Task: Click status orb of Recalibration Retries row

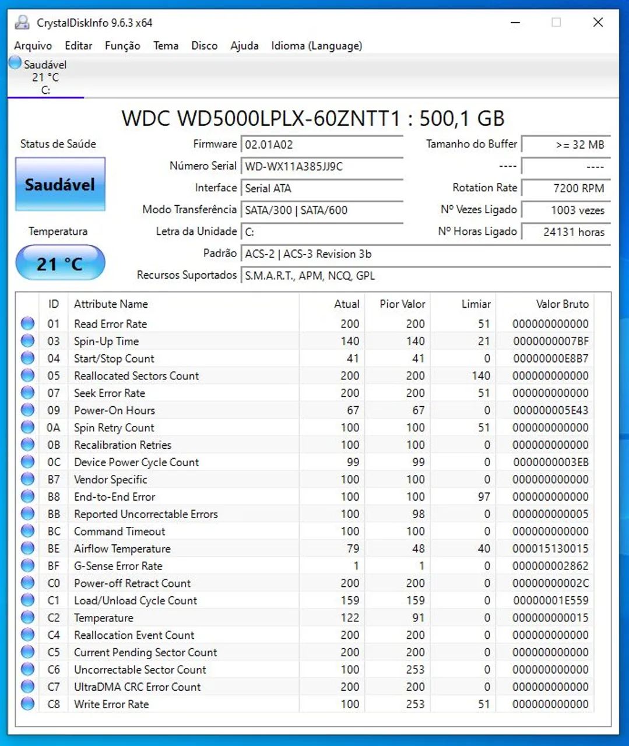Action: pos(27,445)
